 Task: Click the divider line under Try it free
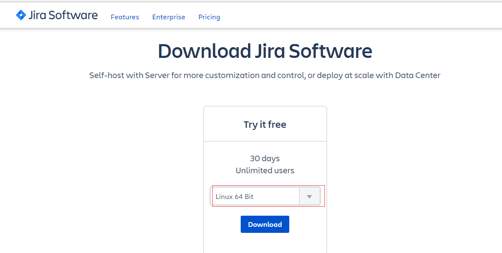pos(265,141)
